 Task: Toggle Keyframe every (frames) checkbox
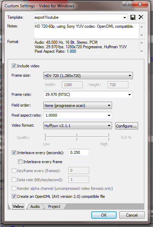(14, 171)
